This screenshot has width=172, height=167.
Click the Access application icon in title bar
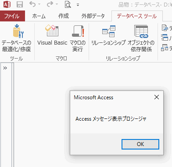pos(7,5)
